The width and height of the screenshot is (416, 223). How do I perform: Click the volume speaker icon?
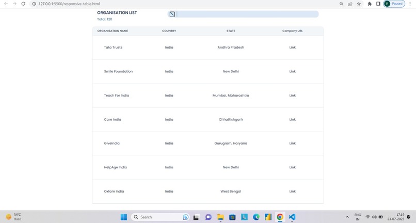[x=374, y=217]
